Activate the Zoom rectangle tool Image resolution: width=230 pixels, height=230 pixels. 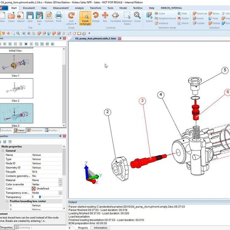point(85,18)
